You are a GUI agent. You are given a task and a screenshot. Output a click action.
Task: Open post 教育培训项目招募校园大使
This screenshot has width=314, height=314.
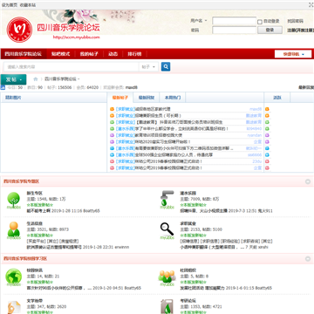[x=159, y=135]
